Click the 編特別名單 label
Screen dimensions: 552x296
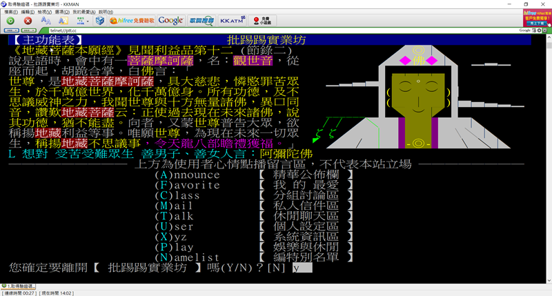click(x=306, y=257)
